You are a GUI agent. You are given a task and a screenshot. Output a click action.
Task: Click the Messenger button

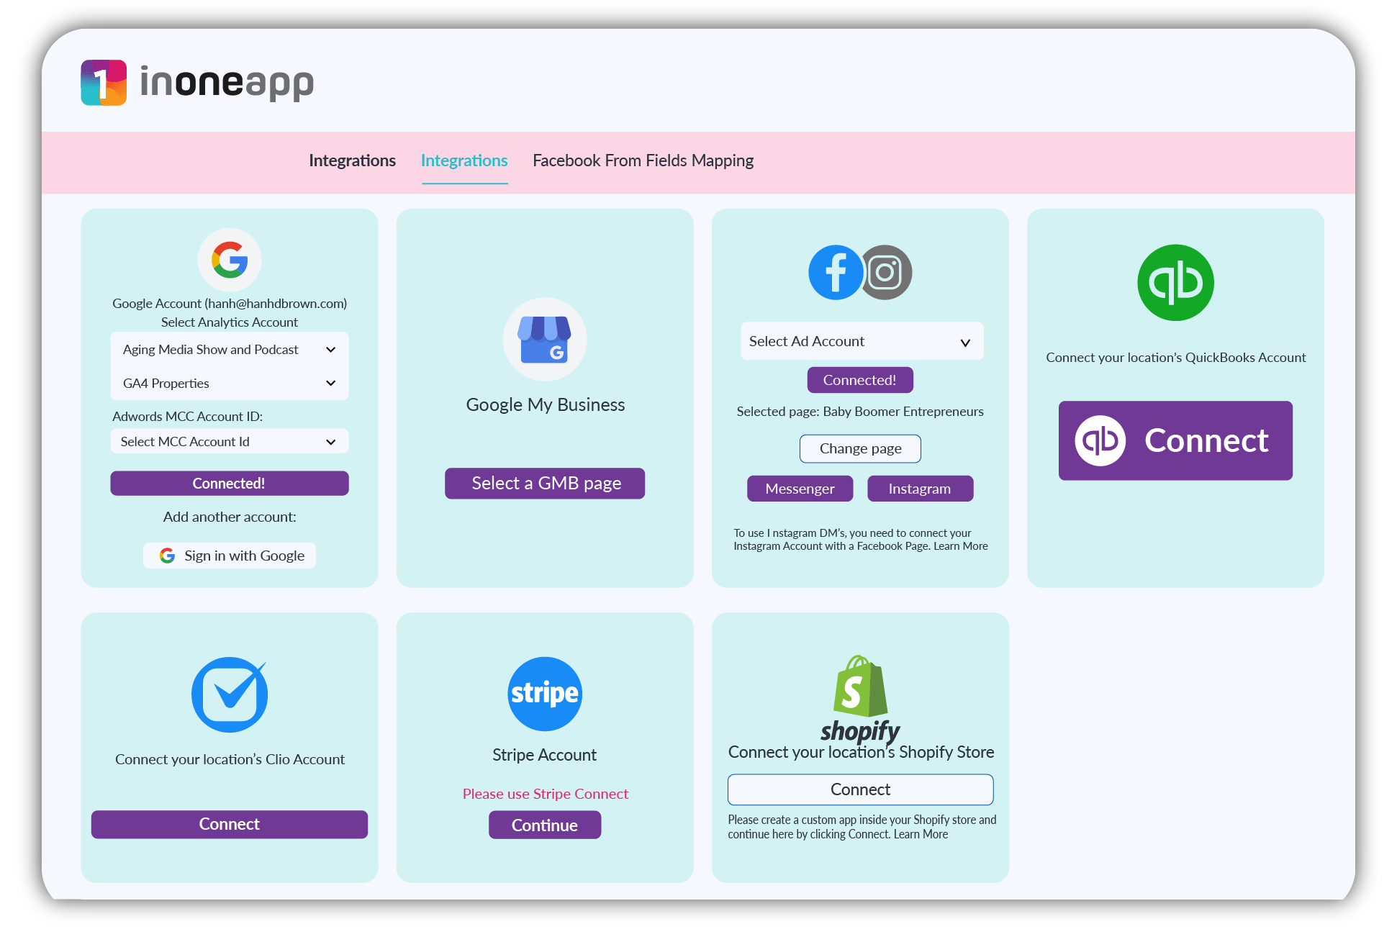click(800, 489)
